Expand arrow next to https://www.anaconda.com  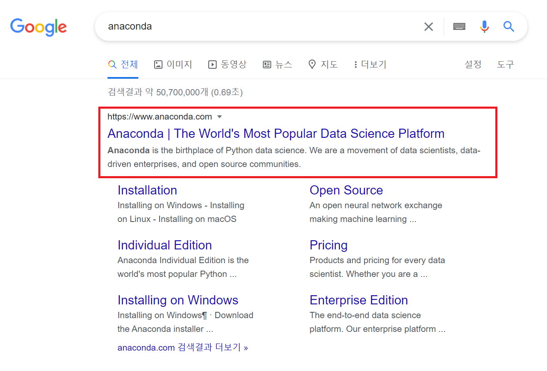(x=220, y=117)
